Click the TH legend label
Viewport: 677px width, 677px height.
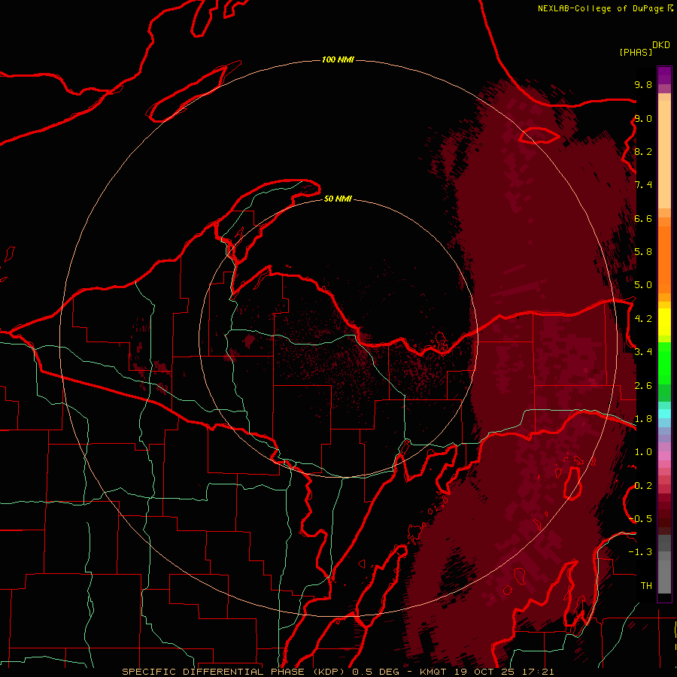(646, 586)
